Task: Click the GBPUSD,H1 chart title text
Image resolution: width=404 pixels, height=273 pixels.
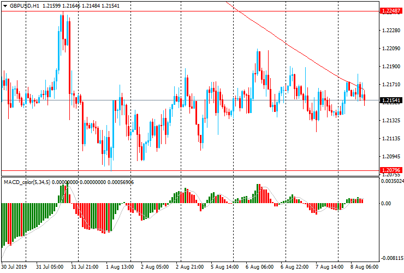Action: click(23, 5)
